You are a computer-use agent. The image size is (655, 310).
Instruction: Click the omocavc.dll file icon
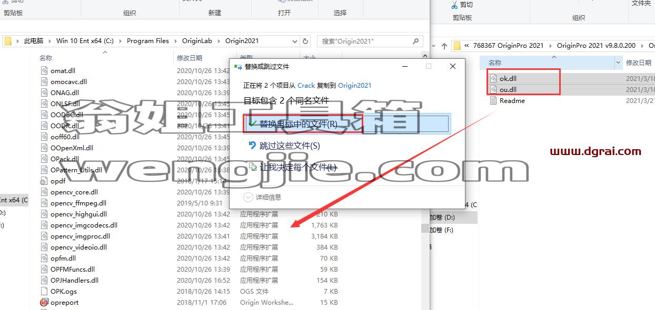[x=45, y=81]
